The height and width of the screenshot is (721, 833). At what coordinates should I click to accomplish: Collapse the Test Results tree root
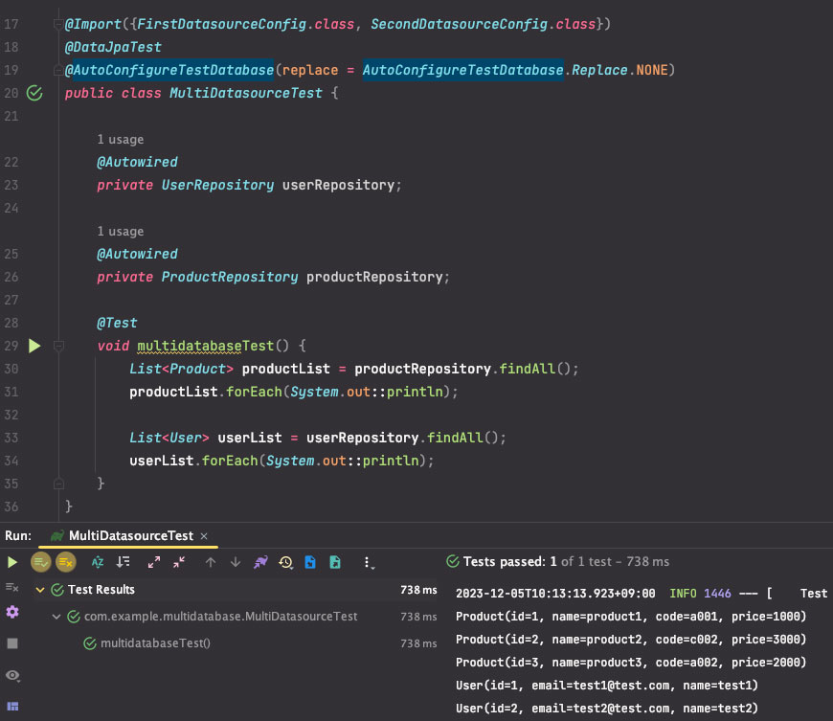coord(40,590)
